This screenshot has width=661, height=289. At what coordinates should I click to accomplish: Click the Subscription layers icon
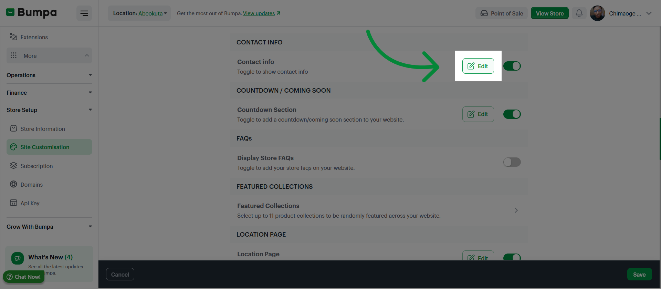tap(13, 166)
